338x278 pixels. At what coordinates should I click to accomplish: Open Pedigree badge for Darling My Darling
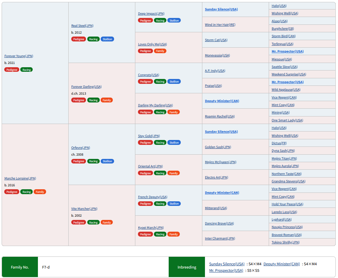[x=145, y=112]
